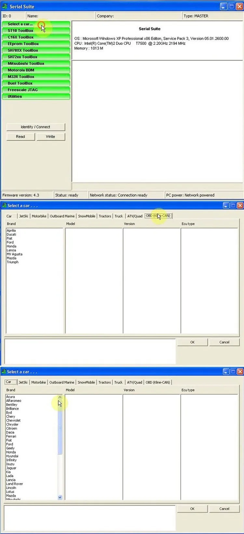Expand the C16X ToolBox section
Screen dimensions: 244x534
pos(36,37)
